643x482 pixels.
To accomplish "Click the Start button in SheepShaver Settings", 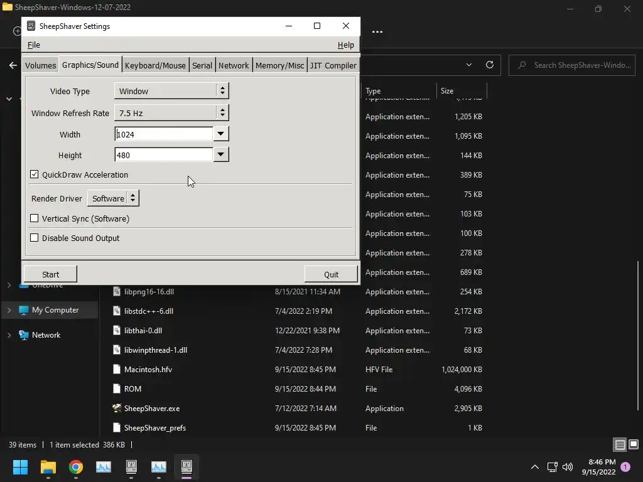I will pyautogui.click(x=50, y=274).
